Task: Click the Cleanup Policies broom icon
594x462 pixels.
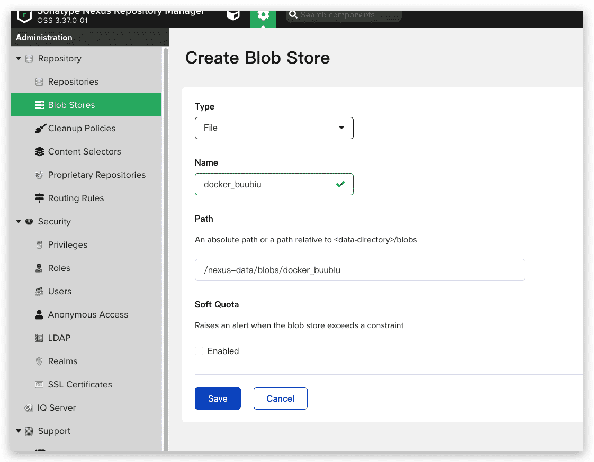Action: pos(39,129)
